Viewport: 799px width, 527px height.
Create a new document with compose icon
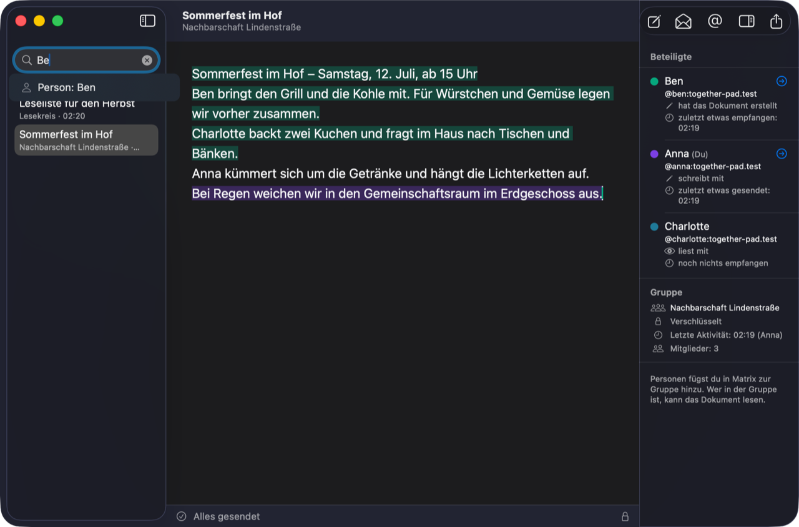(654, 22)
